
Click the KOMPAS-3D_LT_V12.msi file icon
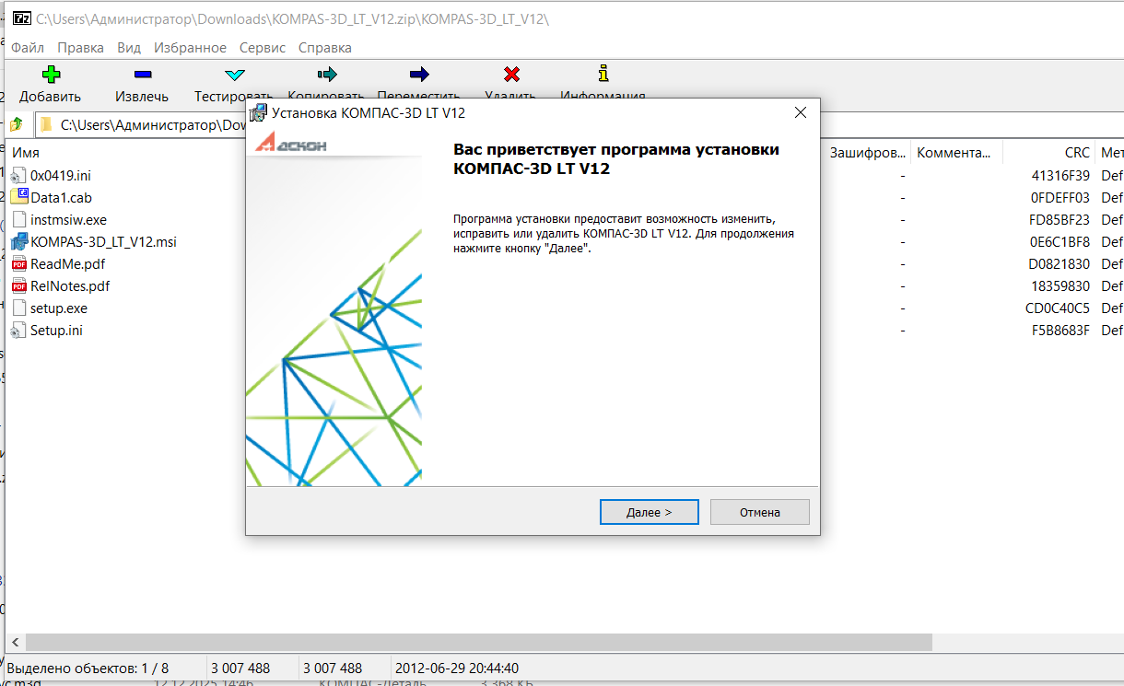[18, 242]
